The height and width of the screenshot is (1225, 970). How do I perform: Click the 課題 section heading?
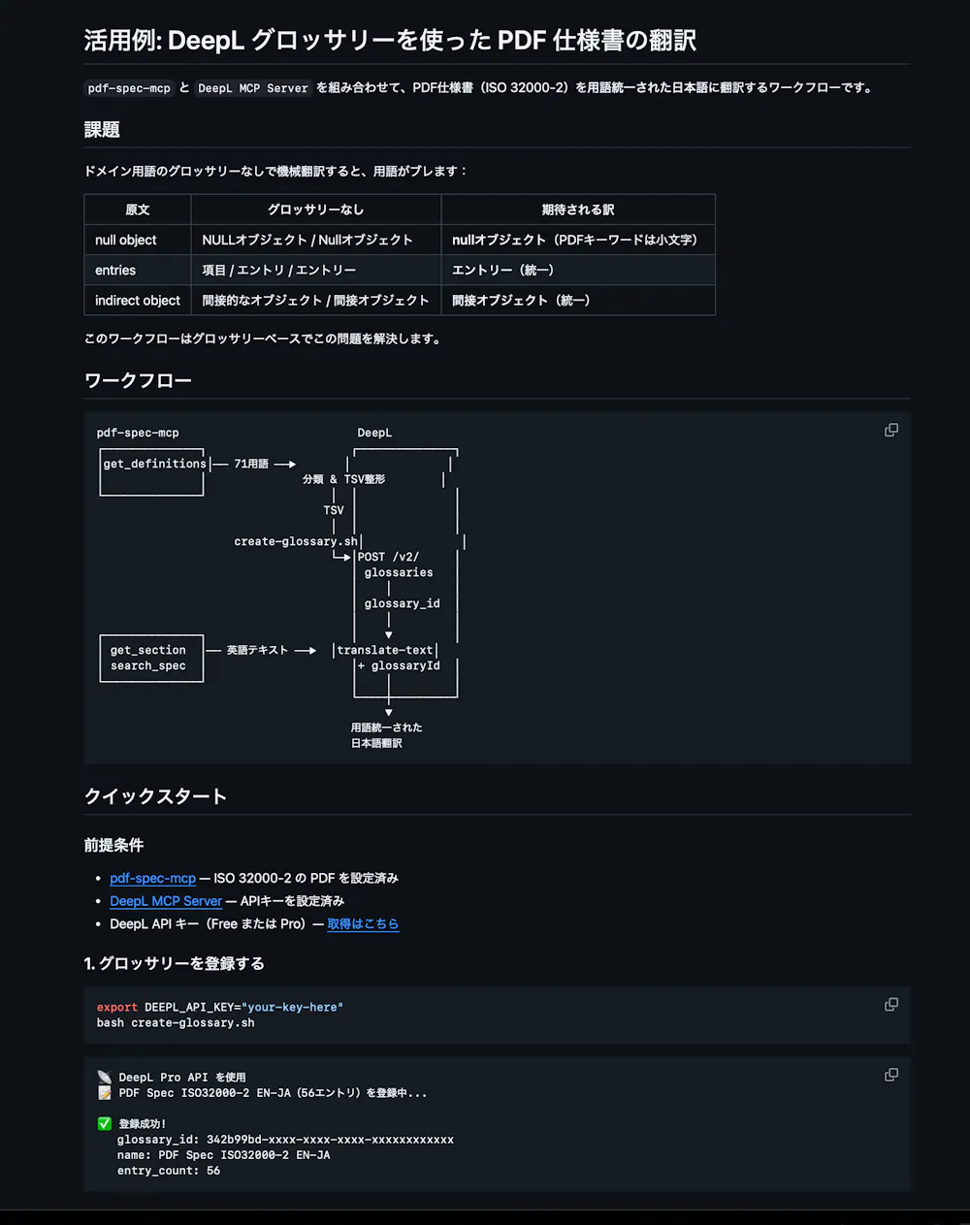click(x=102, y=130)
